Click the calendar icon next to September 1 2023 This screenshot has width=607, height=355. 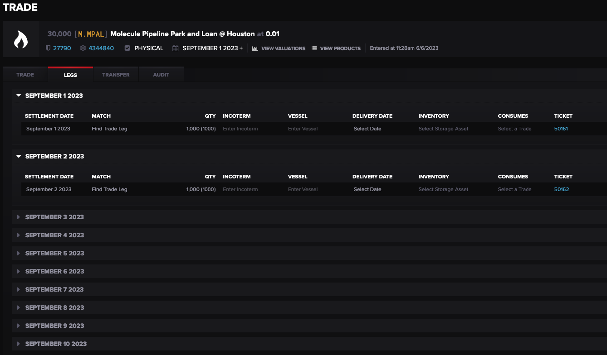tap(176, 48)
